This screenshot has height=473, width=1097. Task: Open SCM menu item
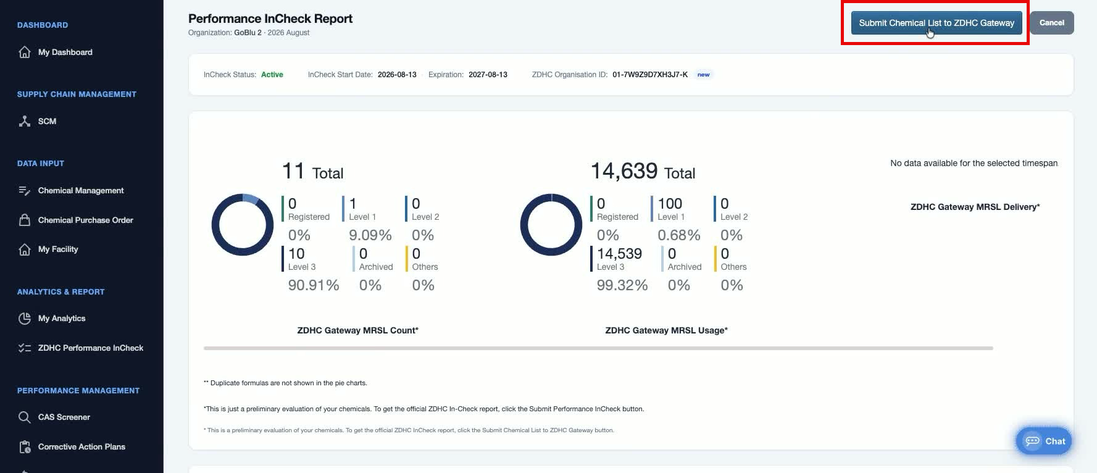click(x=47, y=122)
